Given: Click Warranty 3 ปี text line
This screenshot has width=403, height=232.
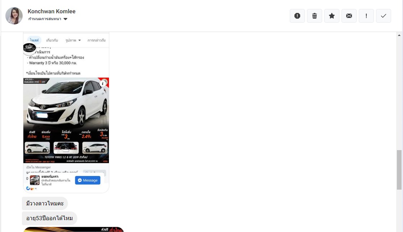Looking at the screenshot, I should 52,63.
